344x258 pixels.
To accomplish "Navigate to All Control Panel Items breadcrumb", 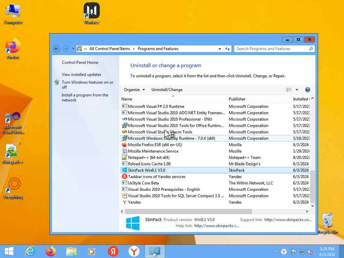I will (110, 49).
